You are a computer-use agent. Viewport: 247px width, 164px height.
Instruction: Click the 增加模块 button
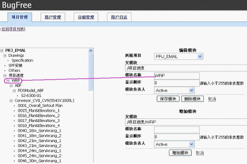pyautogui.click(x=180, y=153)
